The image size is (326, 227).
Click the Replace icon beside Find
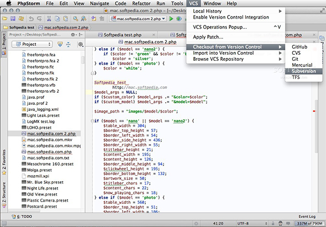(83, 19)
